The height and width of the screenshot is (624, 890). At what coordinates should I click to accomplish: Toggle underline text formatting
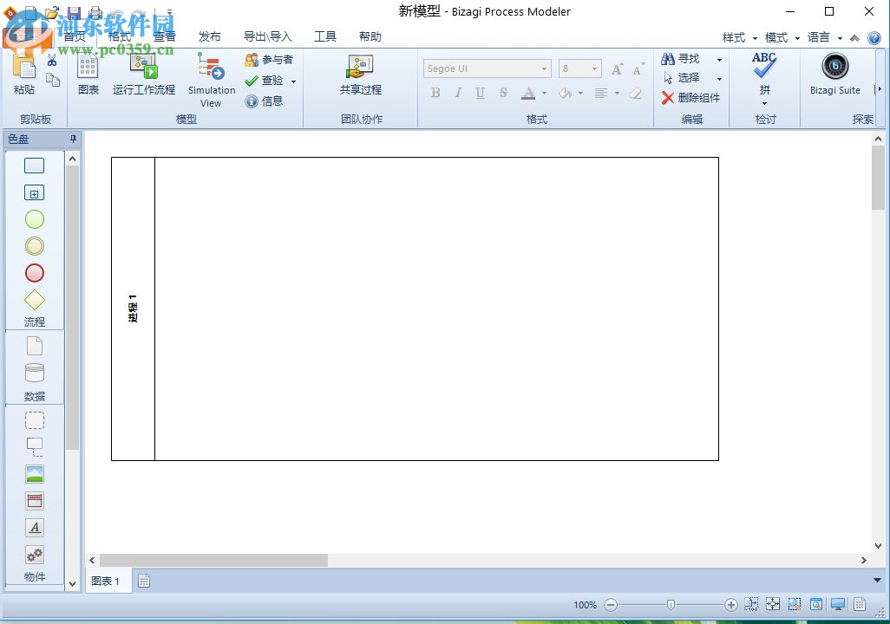(480, 93)
